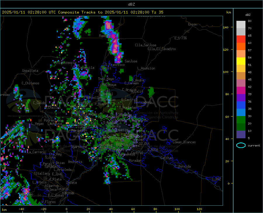Click the '-40' km tick on horizontal axis
This screenshot has width=263, height=213.
[x=21, y=209]
